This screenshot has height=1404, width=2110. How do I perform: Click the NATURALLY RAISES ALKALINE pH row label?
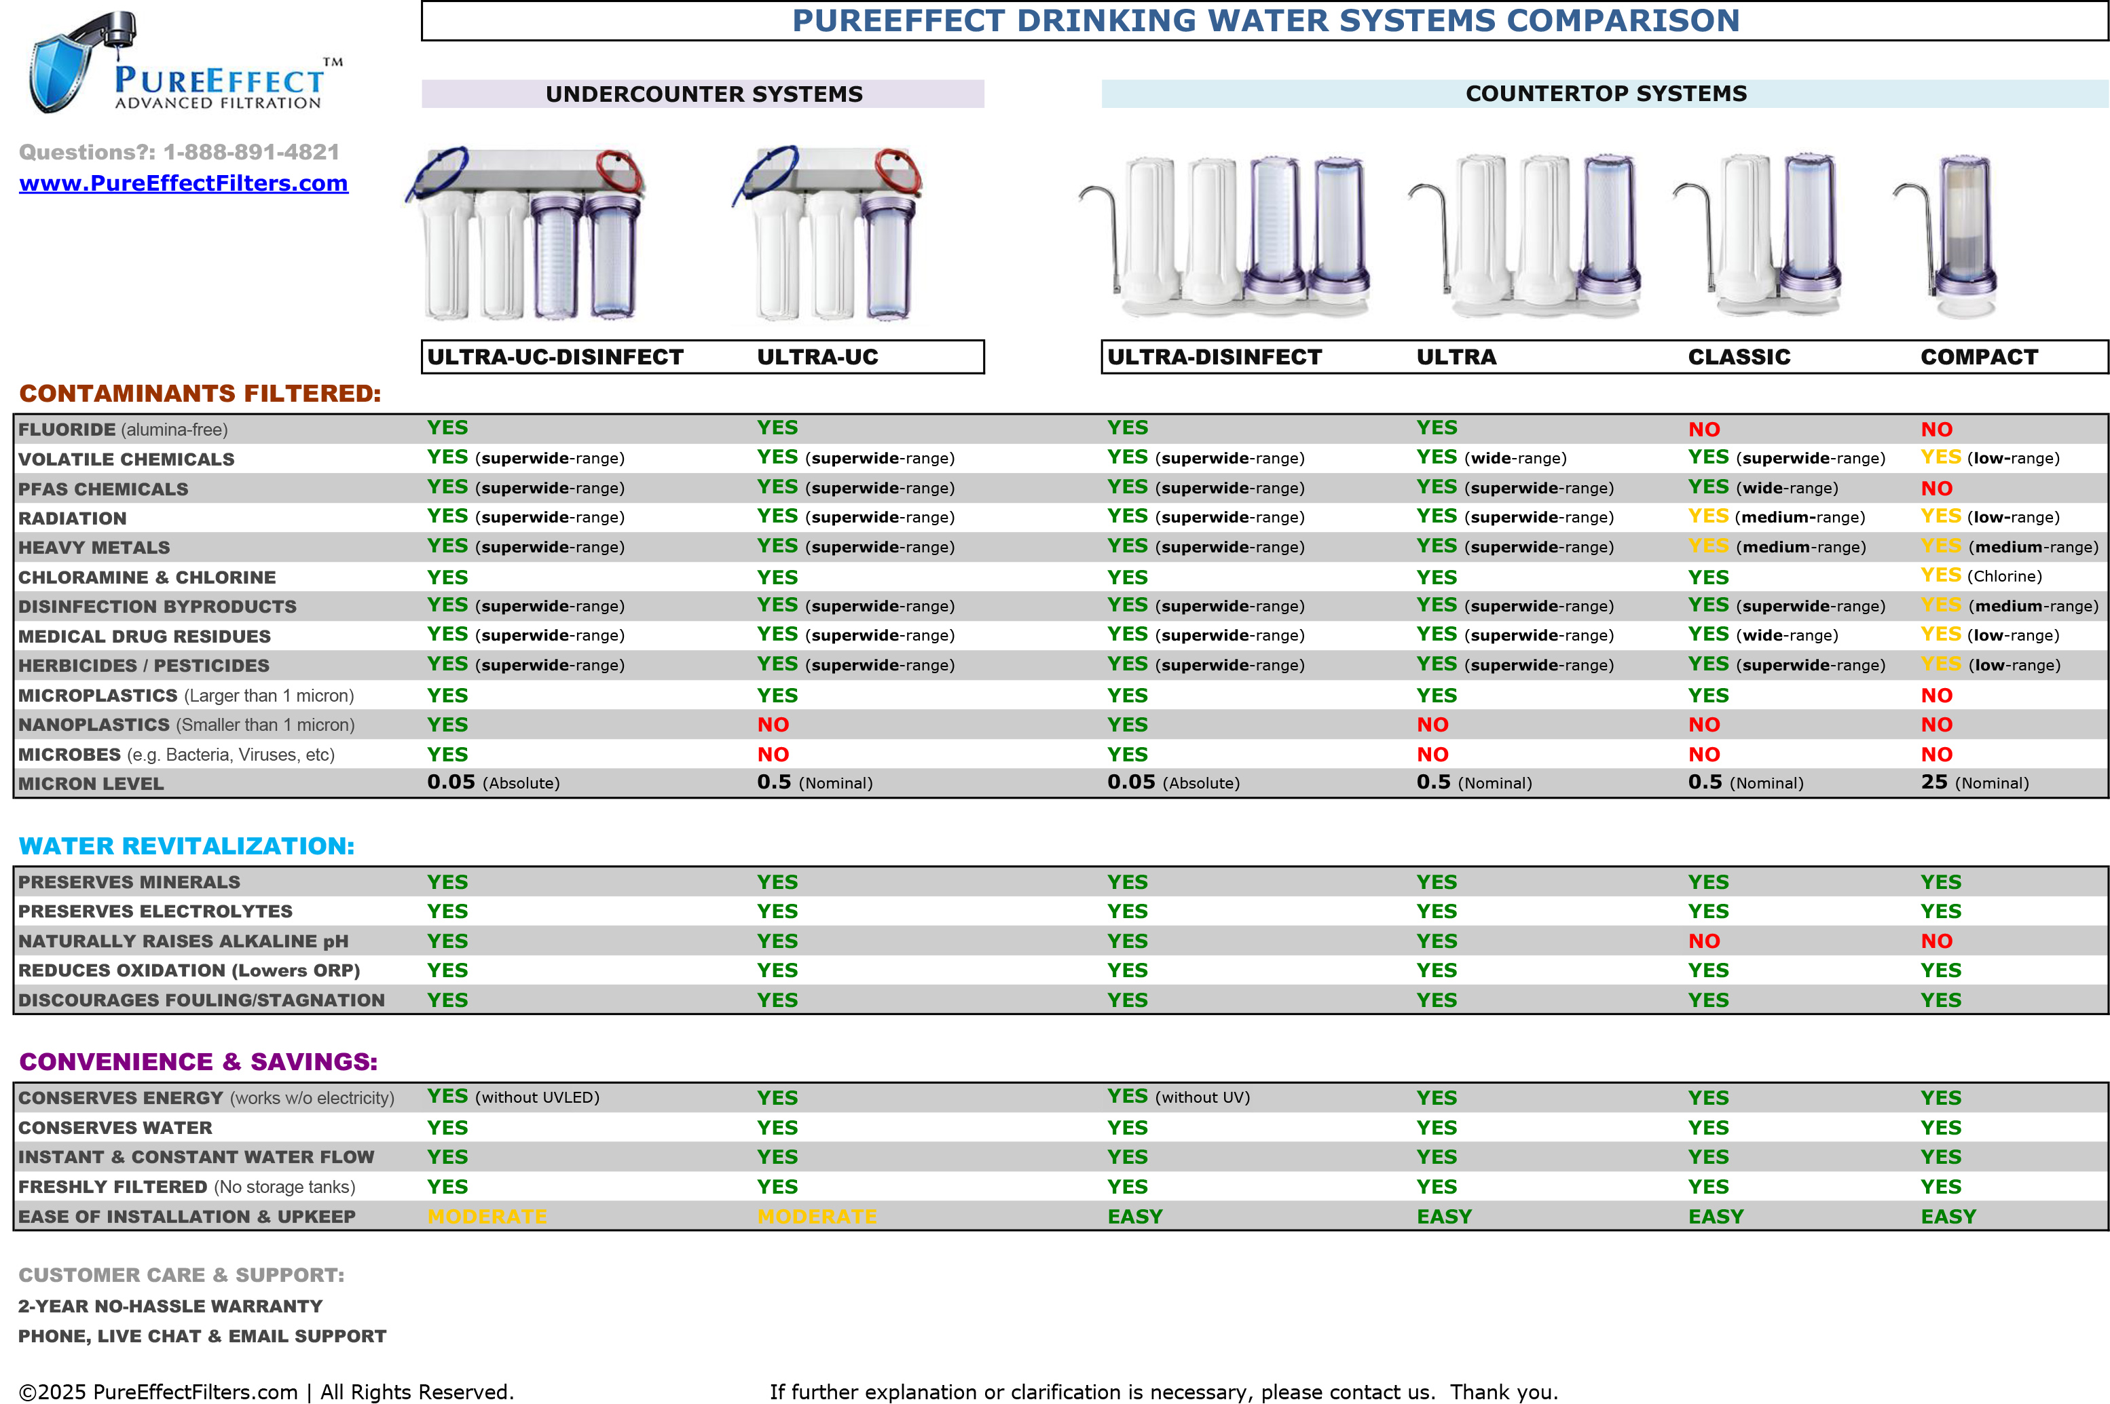coord(183,942)
